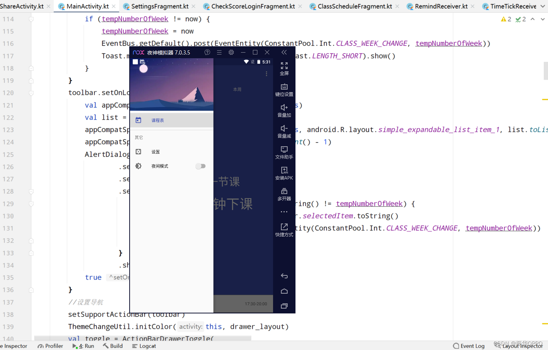Open the Event Log
Image resolution: width=548 pixels, height=350 pixels.
click(469, 346)
